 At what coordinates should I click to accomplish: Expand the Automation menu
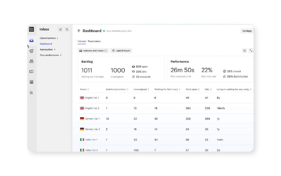[x=47, y=50]
